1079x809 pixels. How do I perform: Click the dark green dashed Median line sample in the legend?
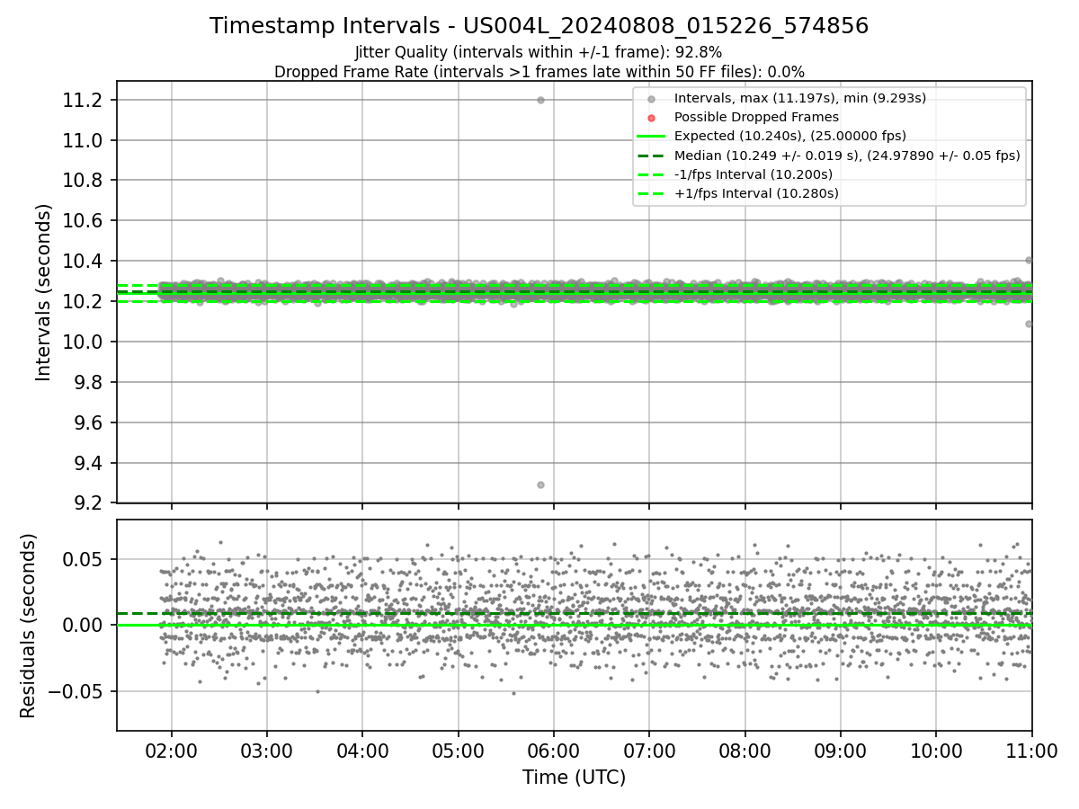point(652,156)
